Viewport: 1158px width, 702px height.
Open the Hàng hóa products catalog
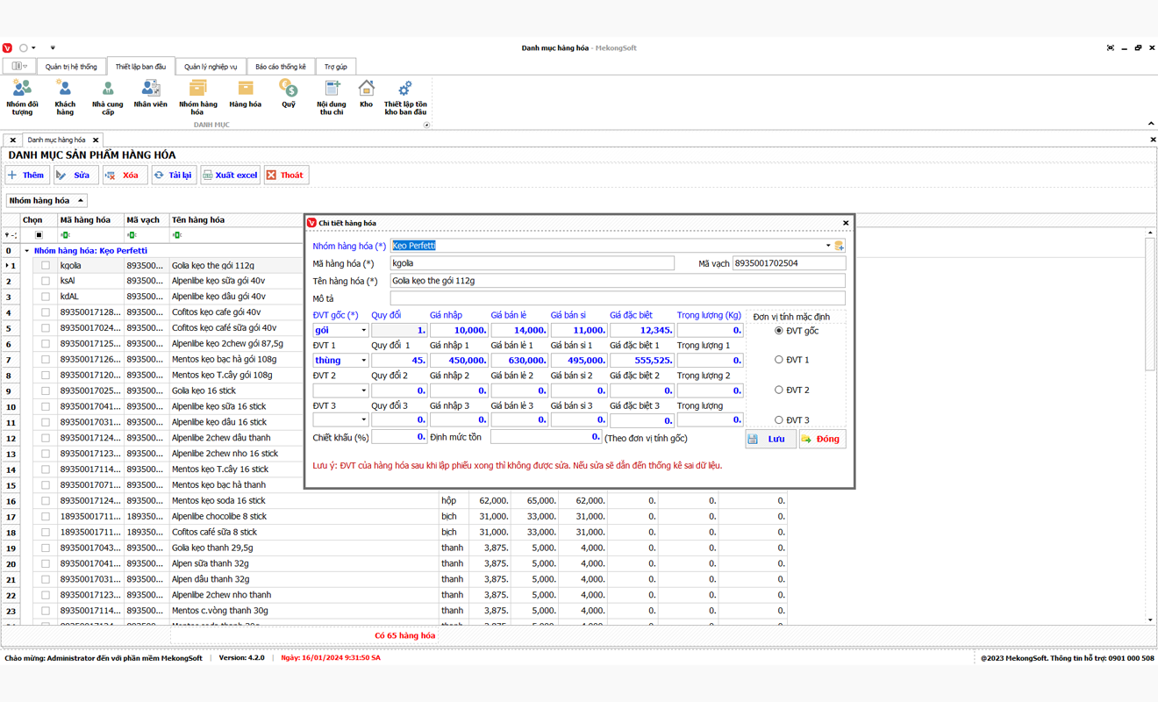tap(245, 94)
